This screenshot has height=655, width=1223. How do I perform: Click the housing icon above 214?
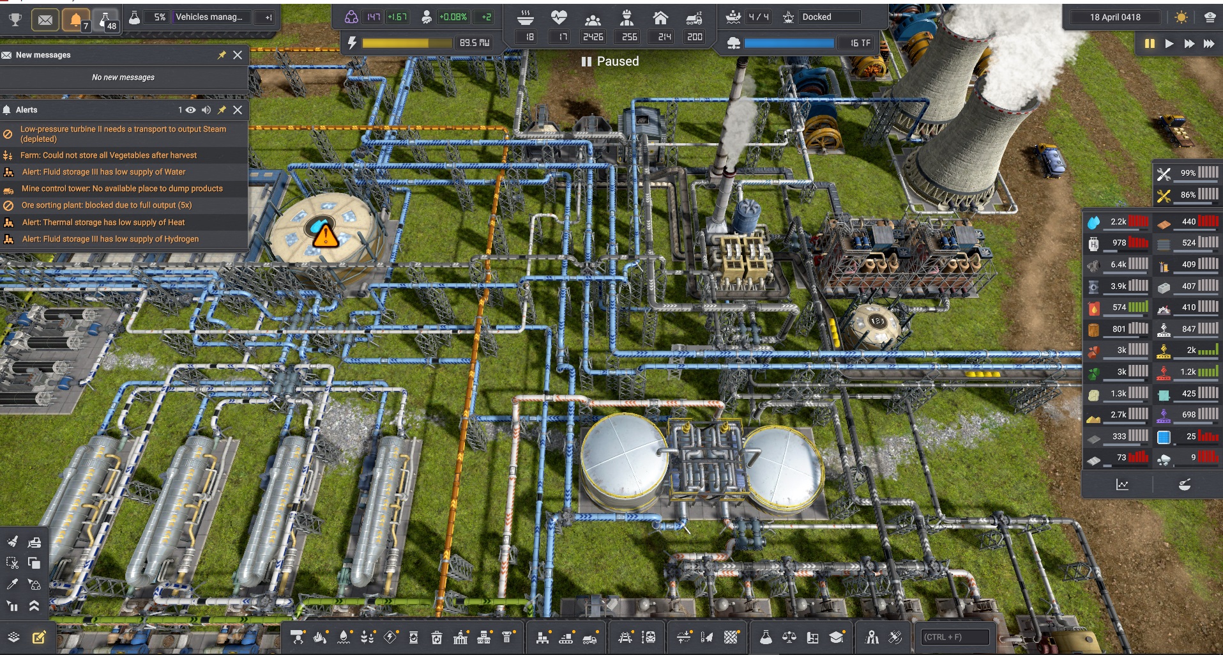click(x=660, y=17)
